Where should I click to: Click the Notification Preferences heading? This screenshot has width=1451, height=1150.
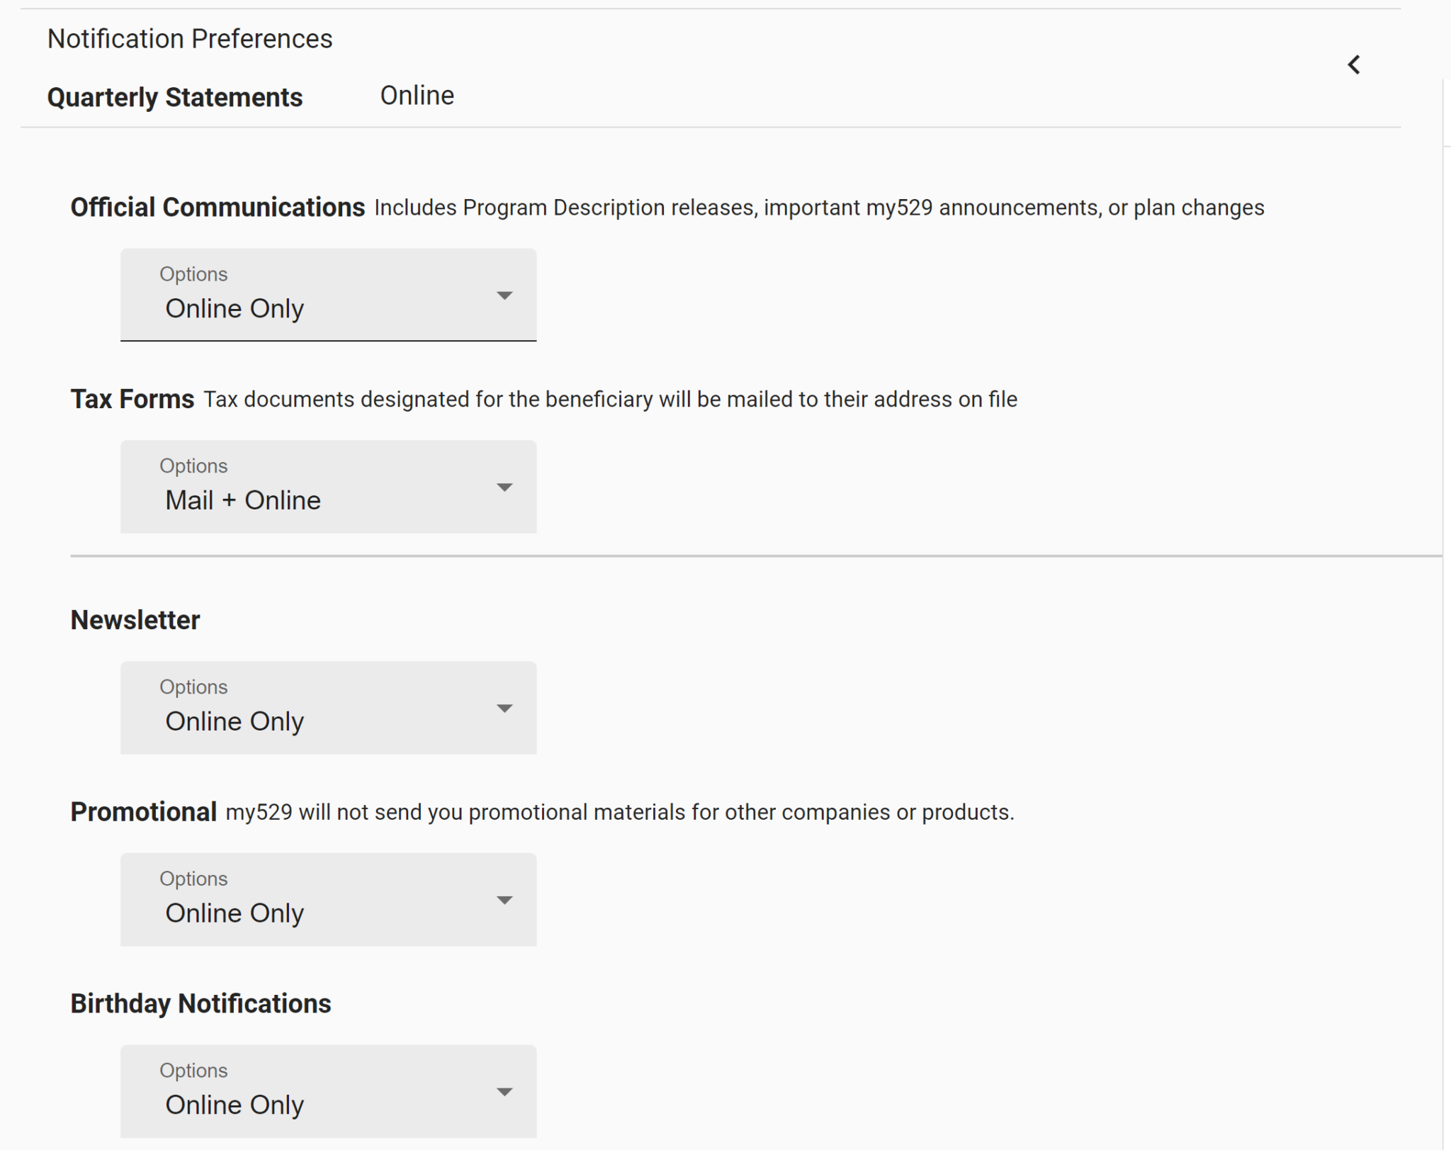pos(190,39)
